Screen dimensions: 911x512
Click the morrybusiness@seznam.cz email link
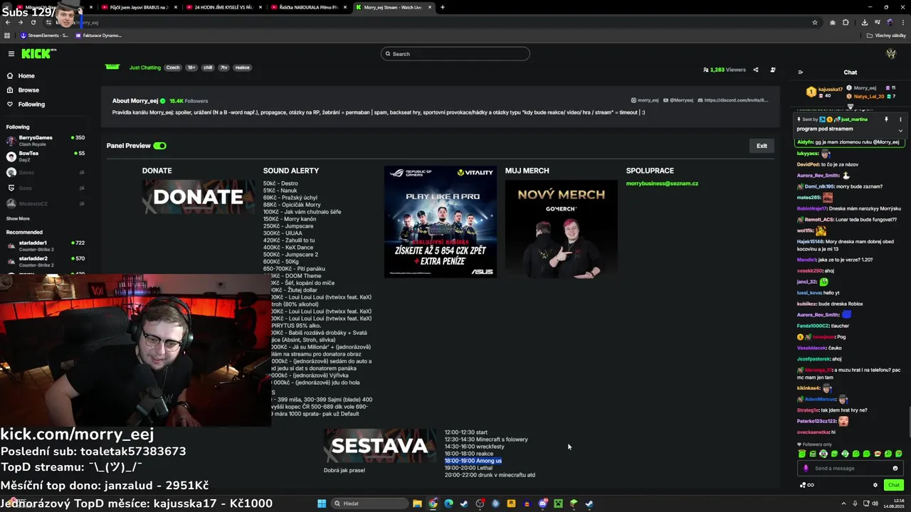[x=662, y=183]
